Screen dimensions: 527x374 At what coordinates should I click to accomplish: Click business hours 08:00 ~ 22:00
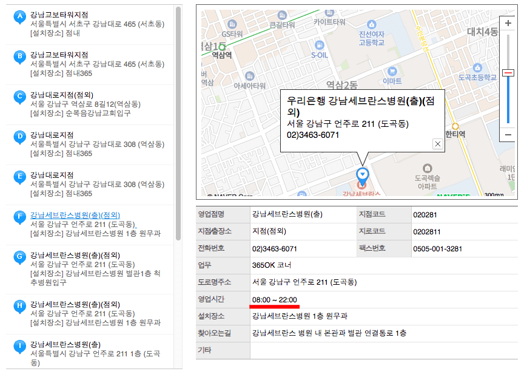click(274, 299)
